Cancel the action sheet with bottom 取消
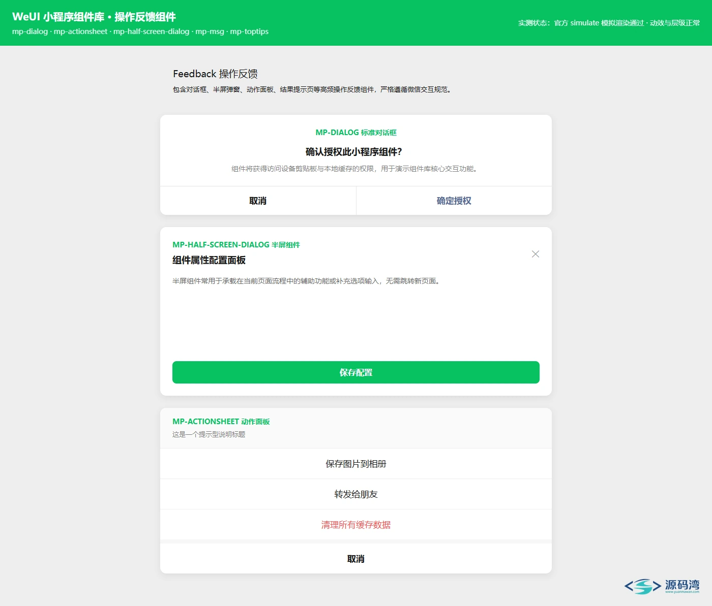712x606 pixels. (356, 559)
